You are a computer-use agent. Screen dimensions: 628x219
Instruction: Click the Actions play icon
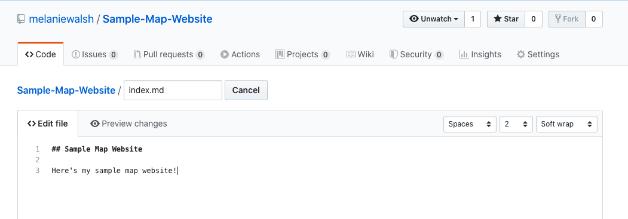click(x=225, y=54)
